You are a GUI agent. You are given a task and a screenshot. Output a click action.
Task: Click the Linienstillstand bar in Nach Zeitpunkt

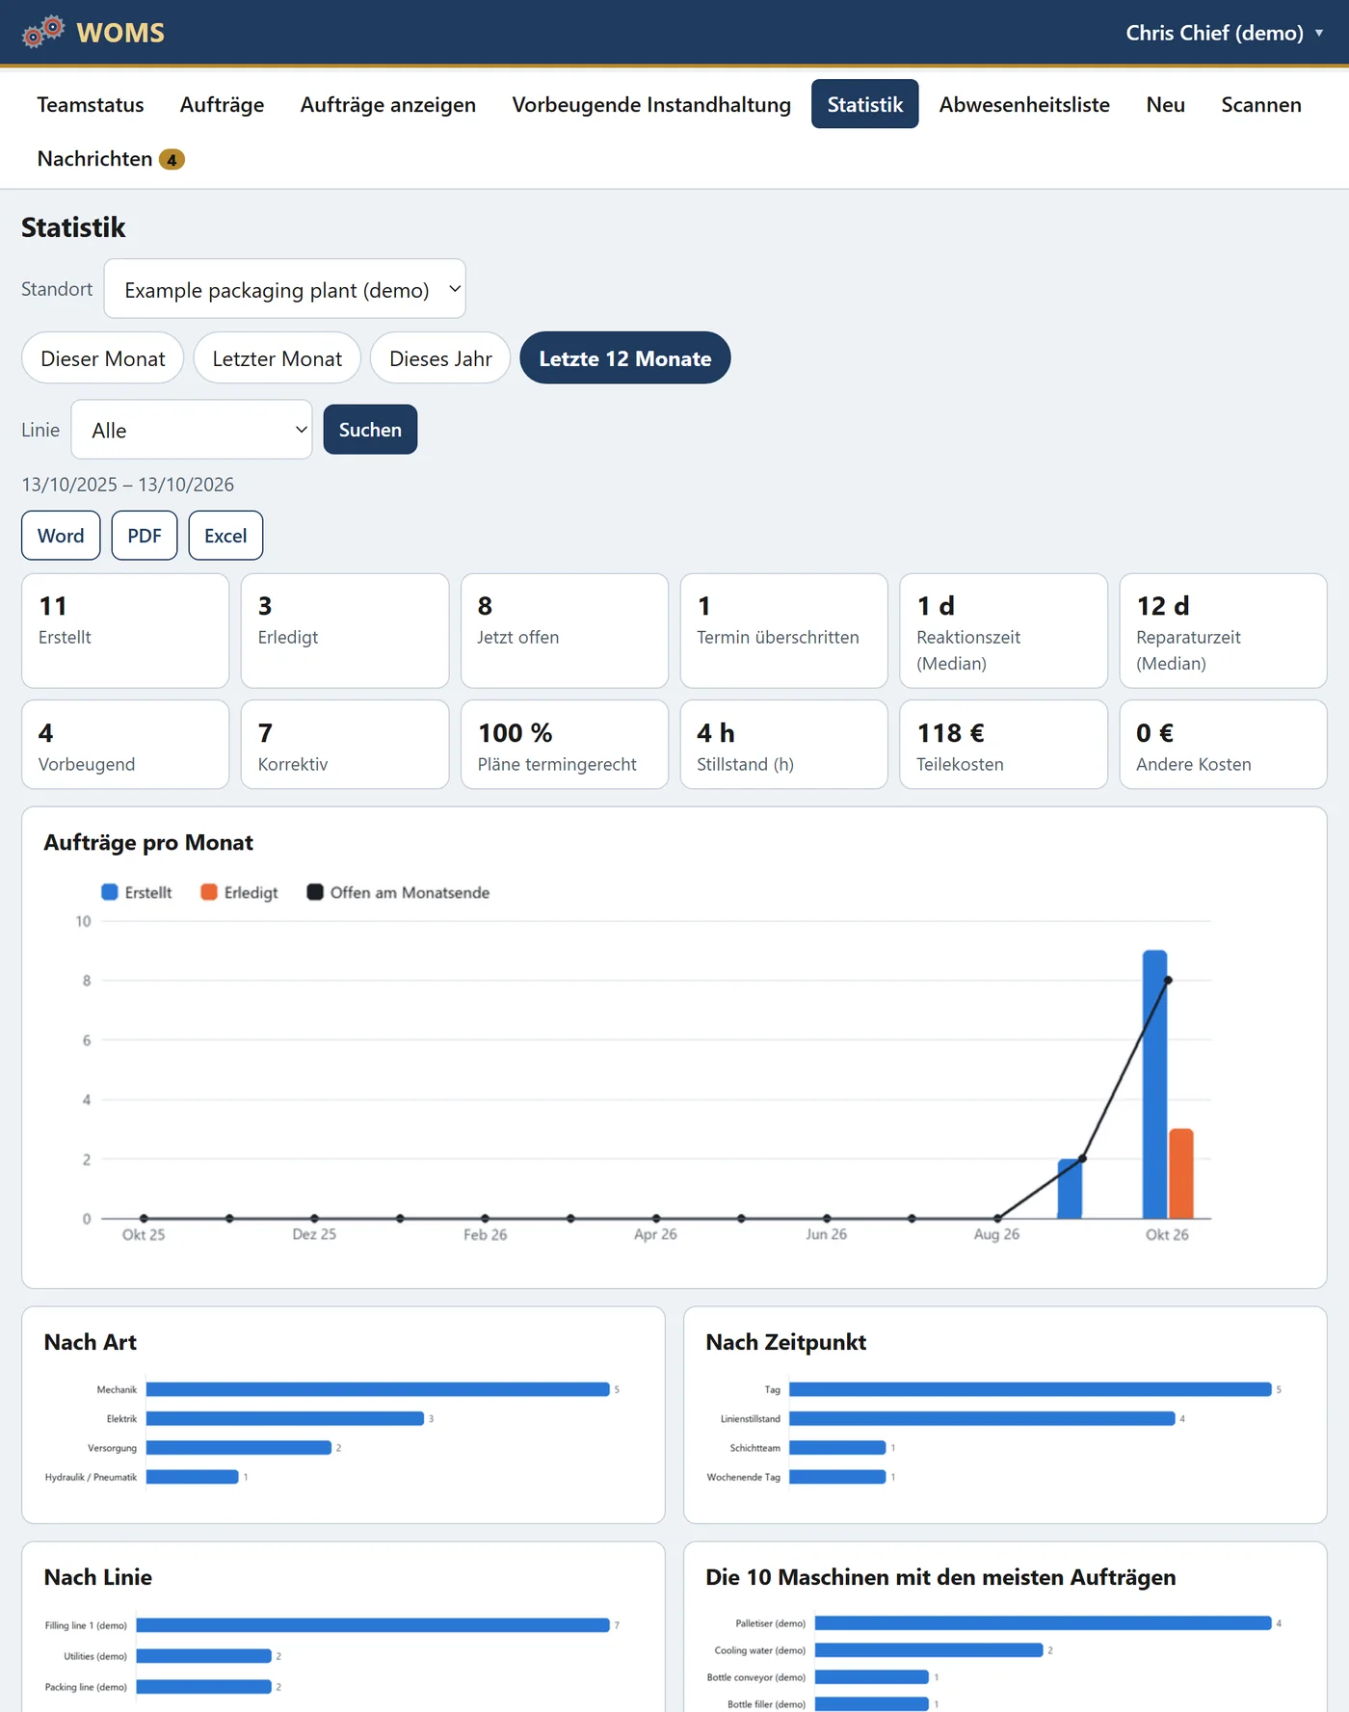point(982,1418)
